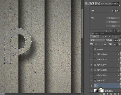Click the type layer filter icon
The height and width of the screenshot is (95, 121).
pyautogui.click(x=109, y=37)
